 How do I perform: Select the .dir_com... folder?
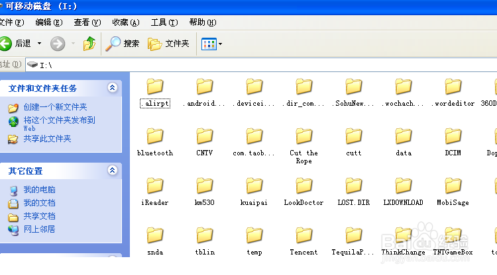tap(304, 93)
